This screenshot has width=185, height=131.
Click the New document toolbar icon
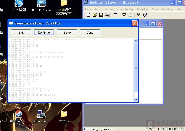(x=89, y=15)
